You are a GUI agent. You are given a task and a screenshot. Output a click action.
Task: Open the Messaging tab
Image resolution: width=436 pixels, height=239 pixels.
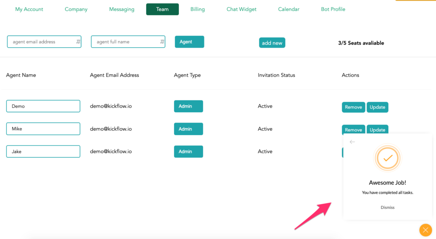point(121,9)
